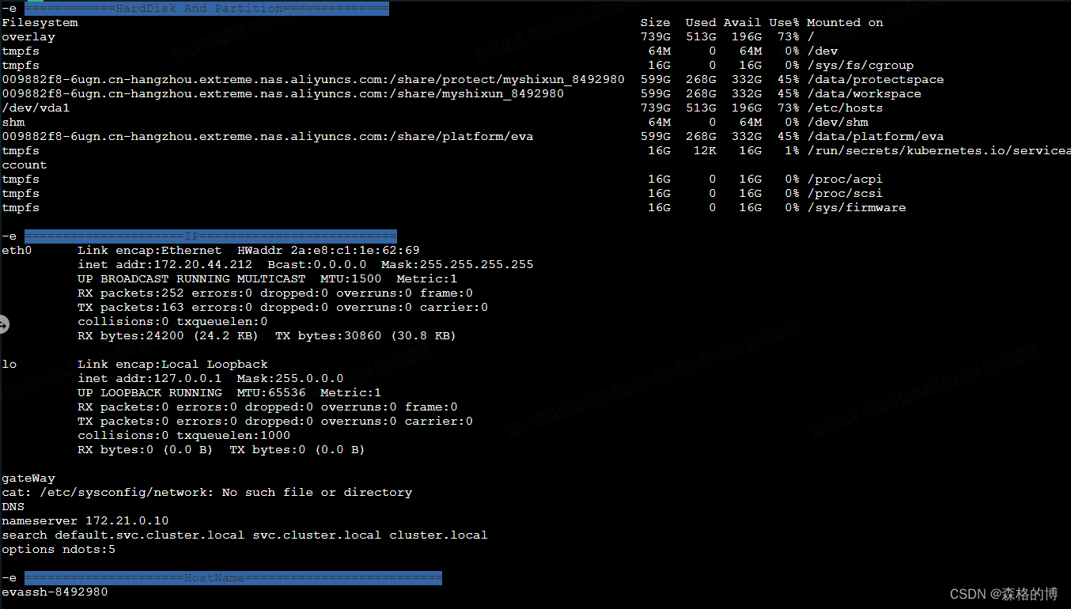Select the '/dev/vda1' filesystem entry
Screen dimensions: 1071x609
pos(36,108)
